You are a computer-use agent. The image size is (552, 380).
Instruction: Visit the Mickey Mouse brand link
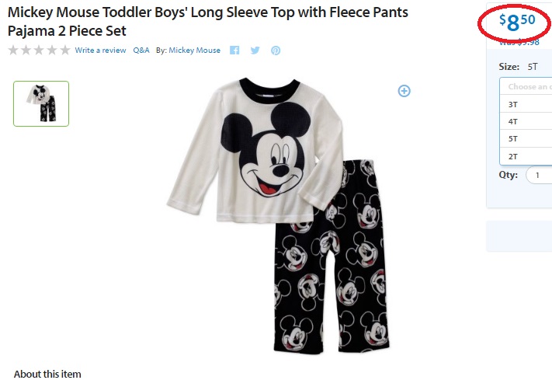coord(195,51)
